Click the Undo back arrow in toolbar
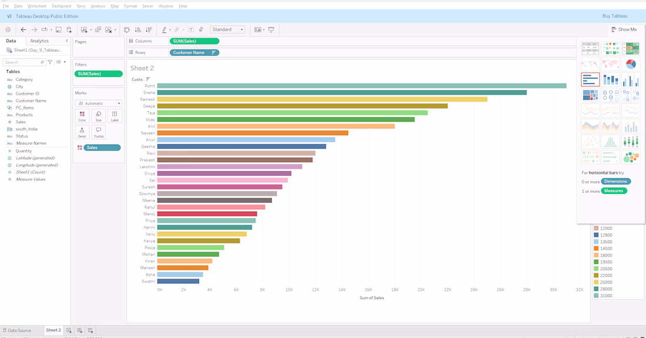The height and width of the screenshot is (338, 646). coord(23,29)
